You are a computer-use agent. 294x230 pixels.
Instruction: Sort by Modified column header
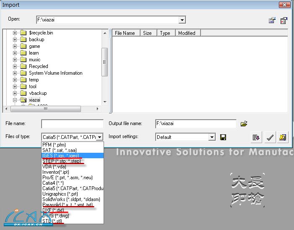pos(188,33)
